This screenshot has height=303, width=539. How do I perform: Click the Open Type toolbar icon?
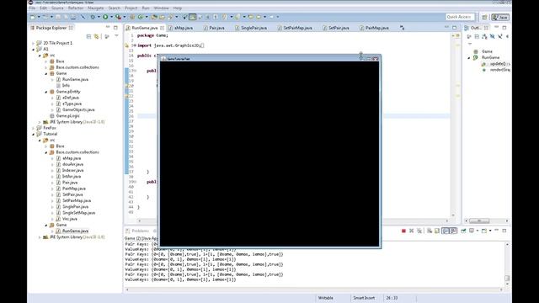click(x=154, y=17)
